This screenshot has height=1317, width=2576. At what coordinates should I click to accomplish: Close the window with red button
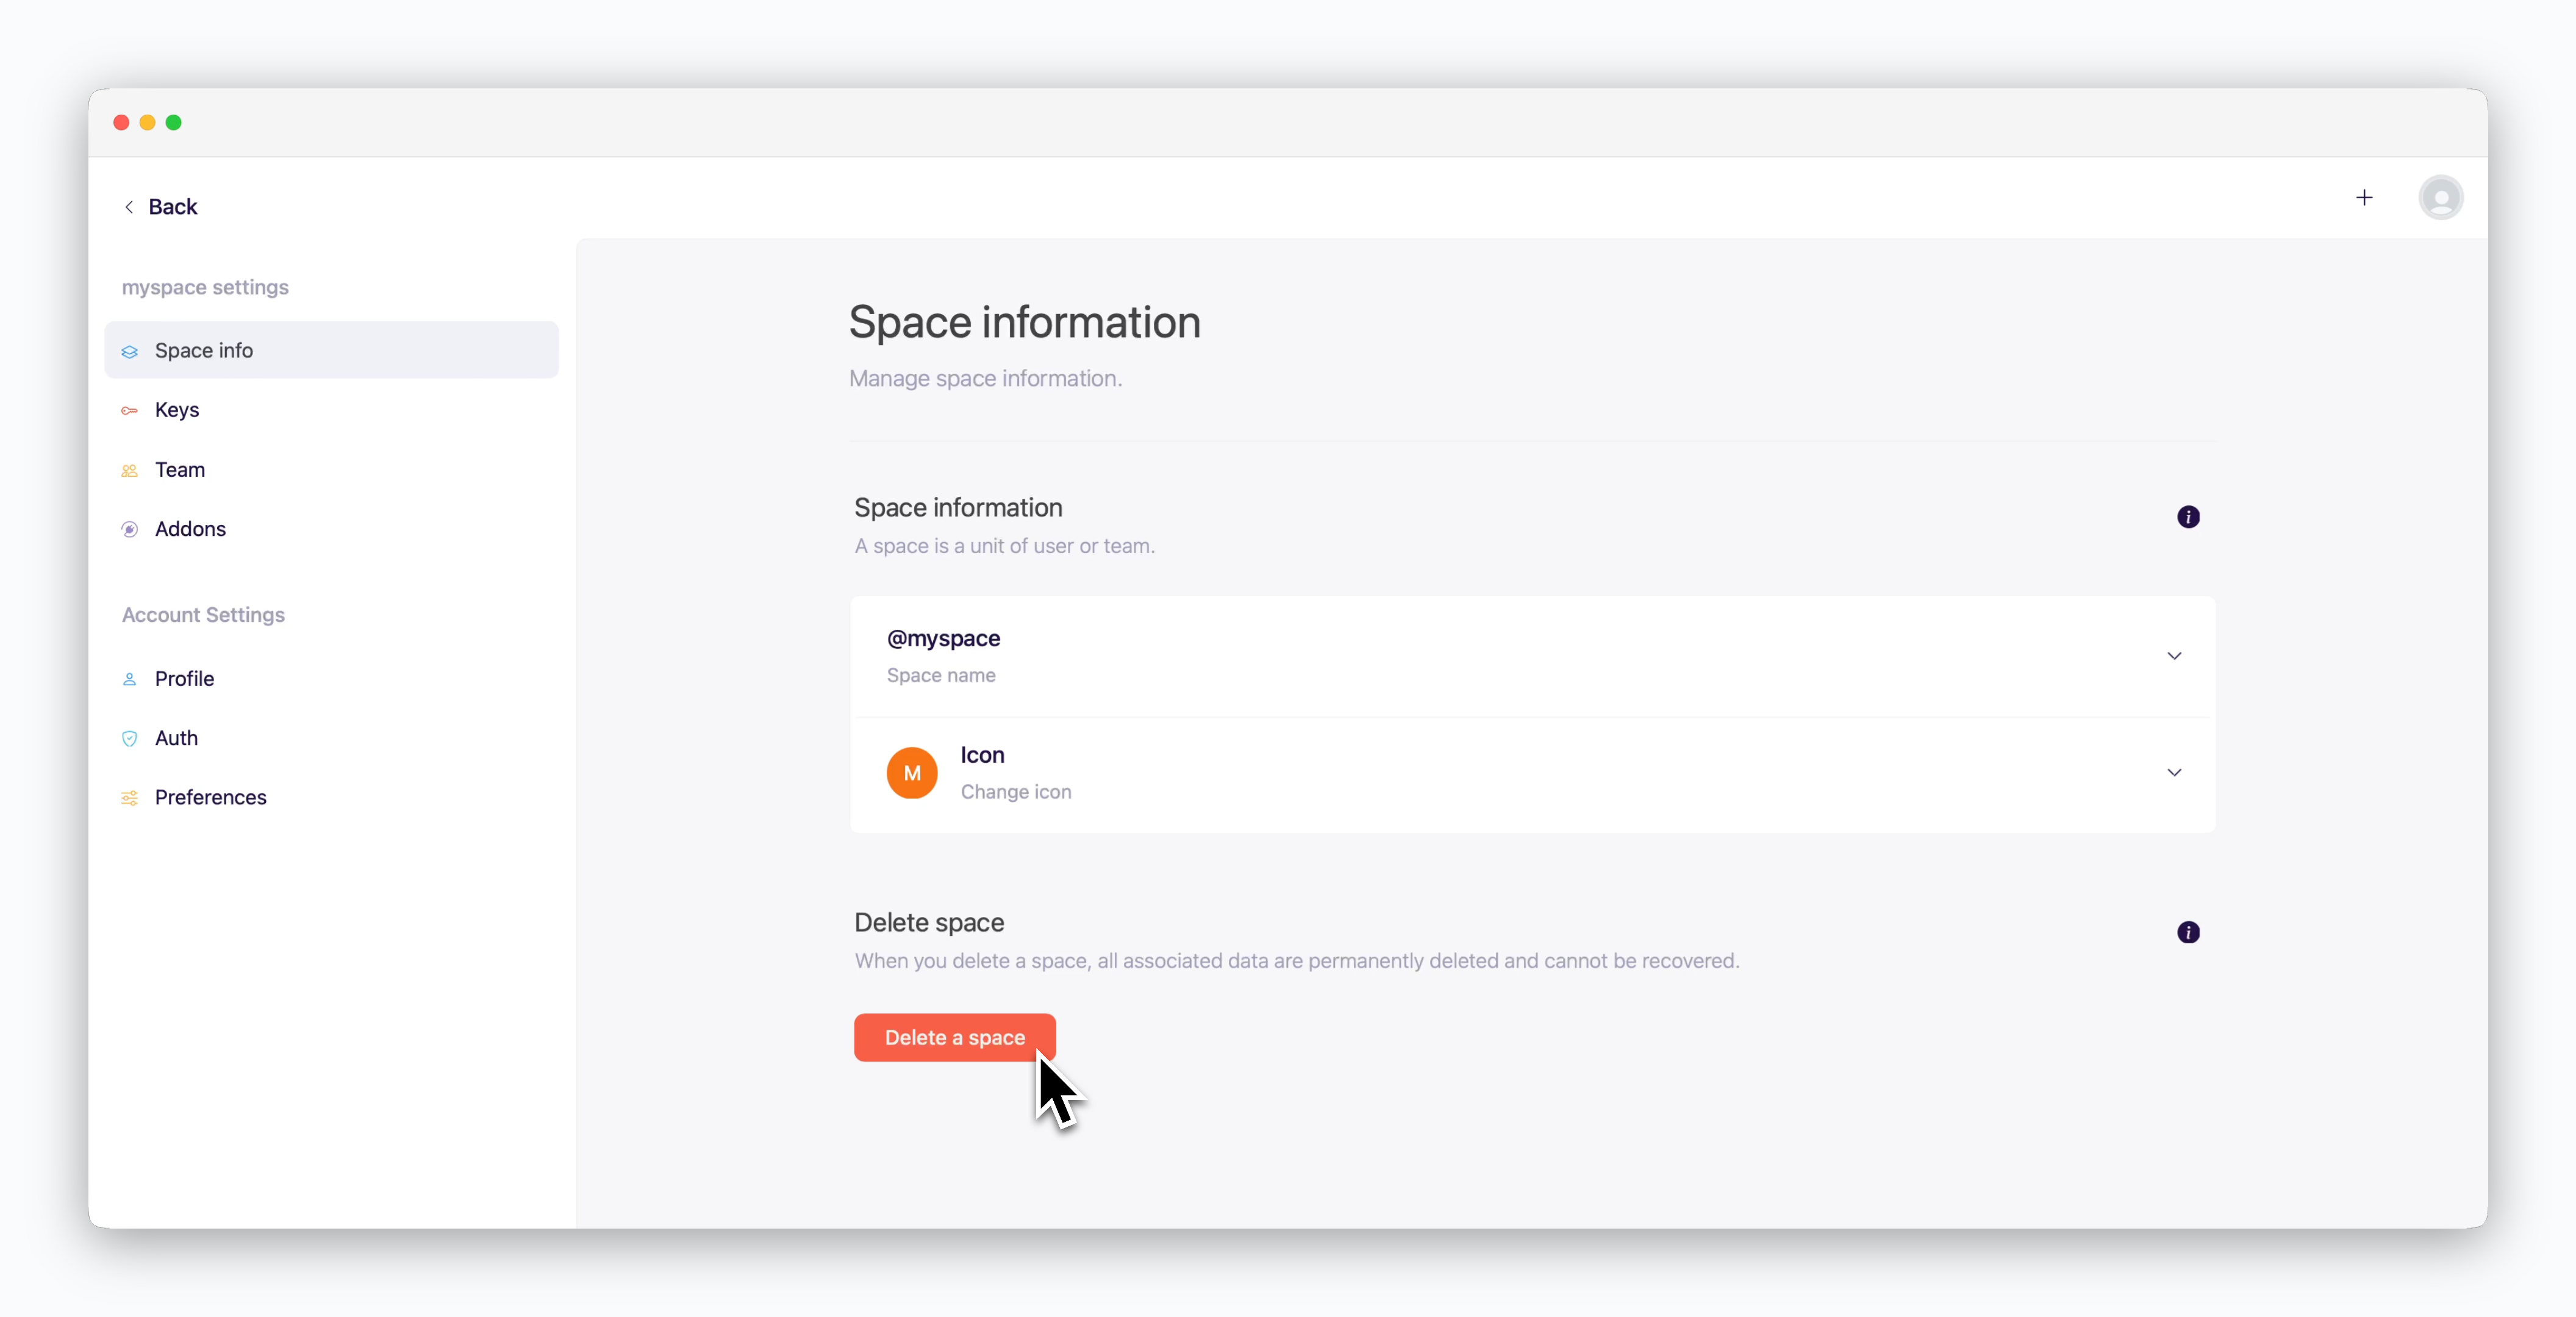click(x=121, y=122)
